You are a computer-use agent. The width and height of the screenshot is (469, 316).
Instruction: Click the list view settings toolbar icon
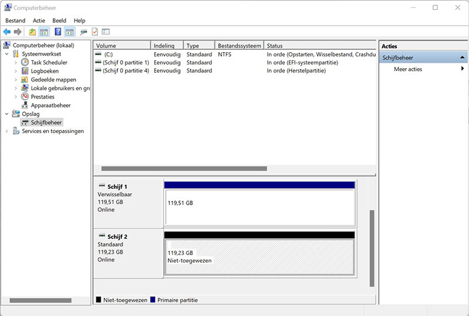106,32
